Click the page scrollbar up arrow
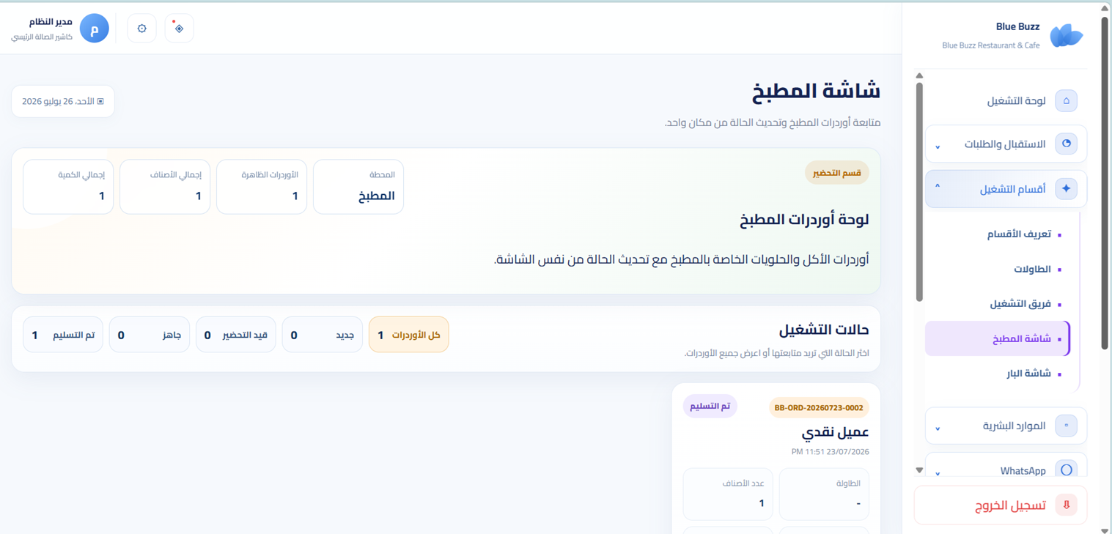Image resolution: width=1112 pixels, height=534 pixels. (x=1105, y=8)
